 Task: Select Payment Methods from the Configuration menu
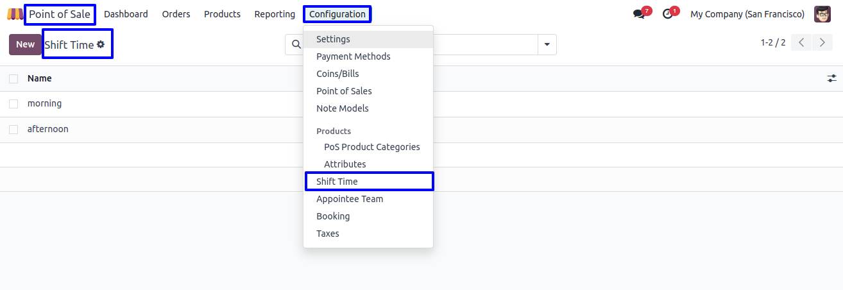coord(353,56)
